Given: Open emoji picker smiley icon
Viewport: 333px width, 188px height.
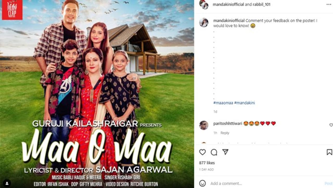Looking at the screenshot, I should (x=202, y=183).
